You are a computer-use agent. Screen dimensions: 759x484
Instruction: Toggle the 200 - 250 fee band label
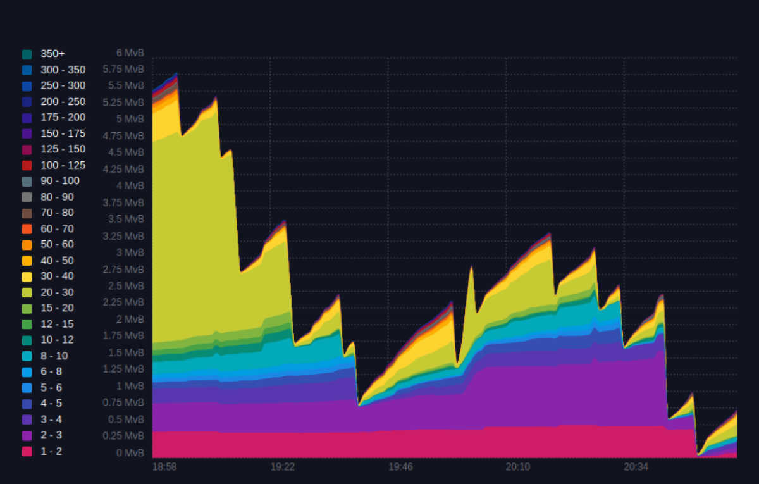coord(63,102)
